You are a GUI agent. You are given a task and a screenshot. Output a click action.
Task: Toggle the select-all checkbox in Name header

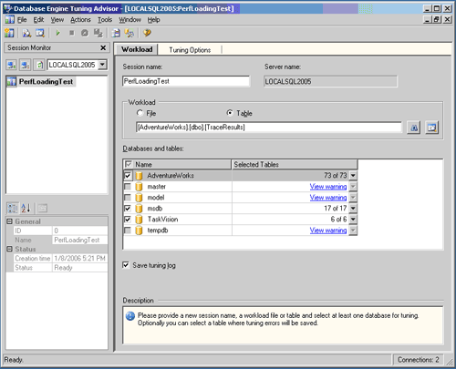[x=129, y=164]
